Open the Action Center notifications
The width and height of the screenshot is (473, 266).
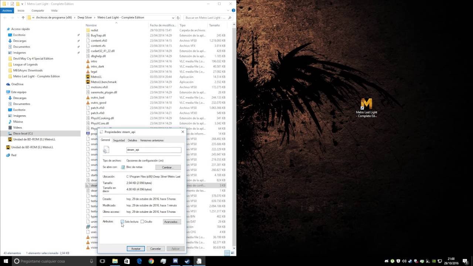[x=466, y=261]
